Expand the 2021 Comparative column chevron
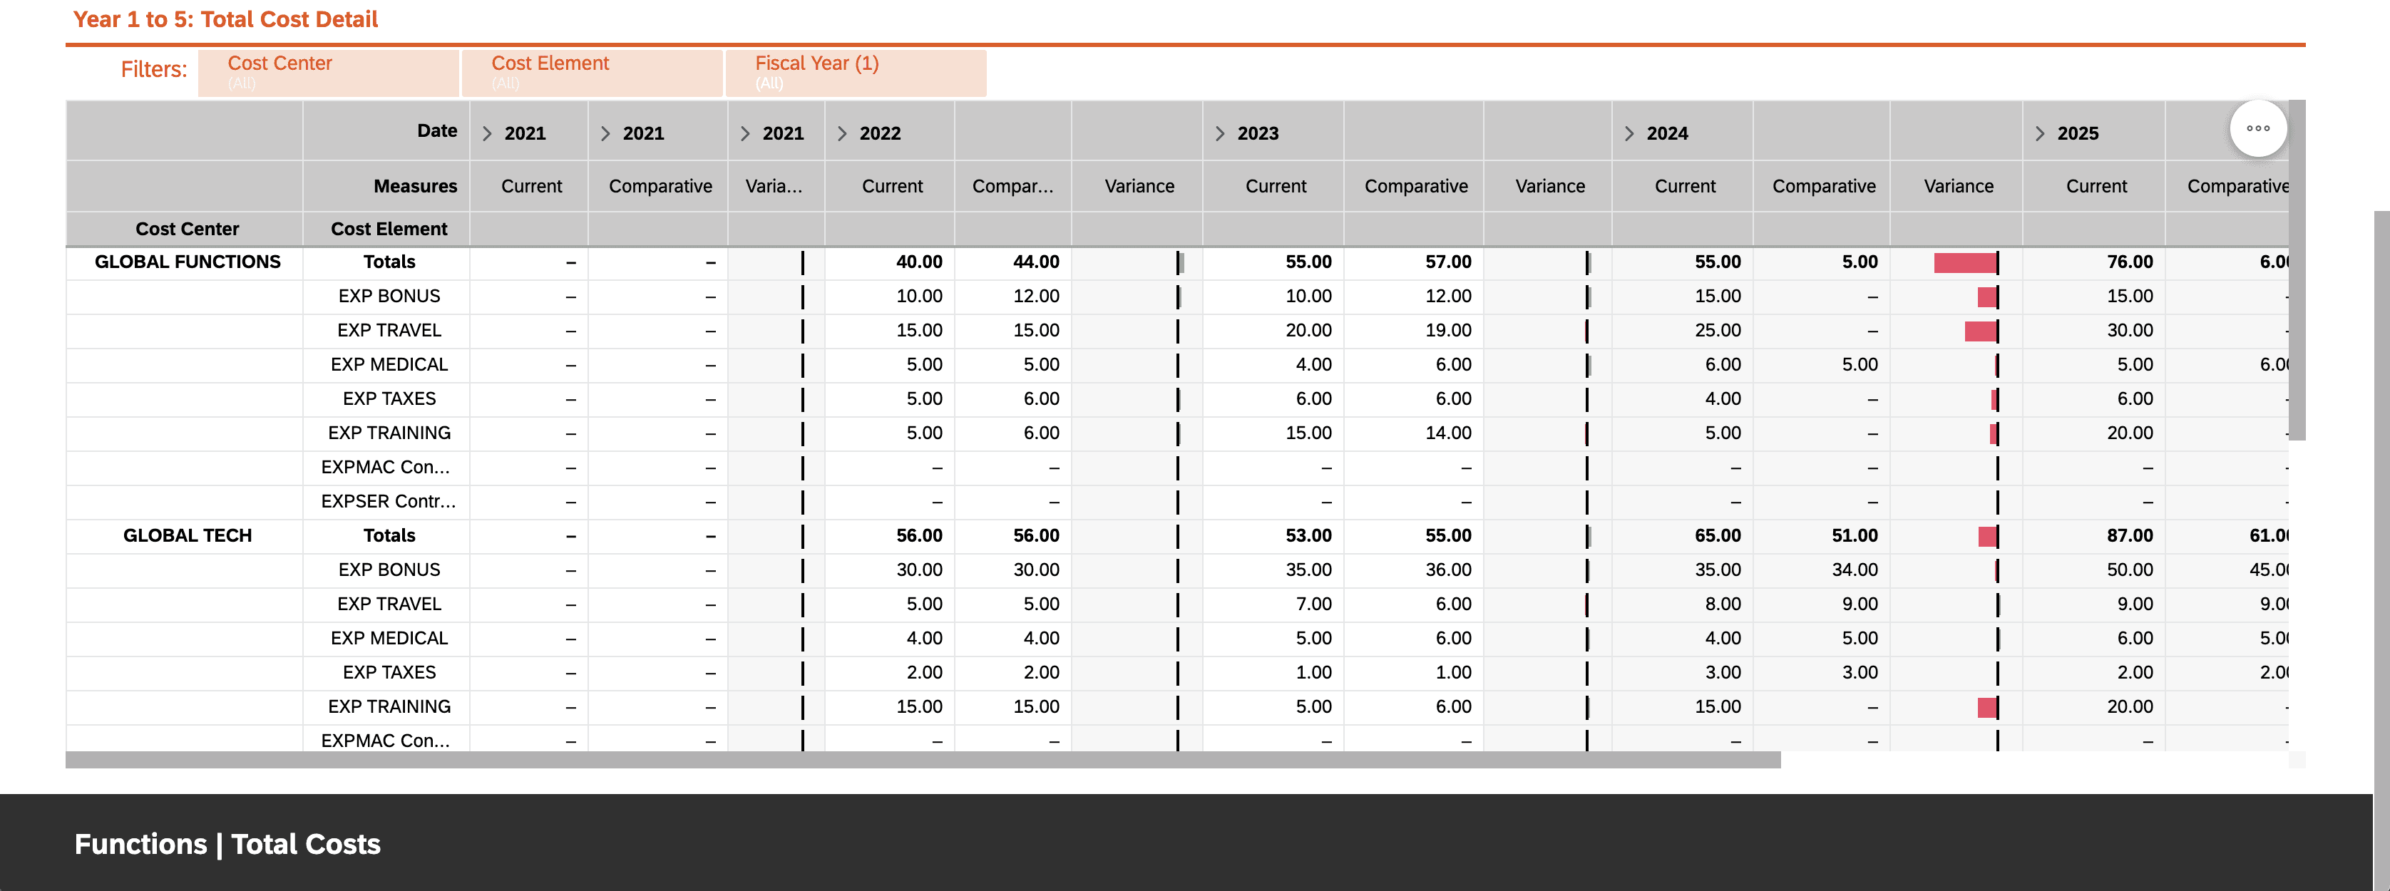Viewport: 2390px width, 891px height. (605, 133)
